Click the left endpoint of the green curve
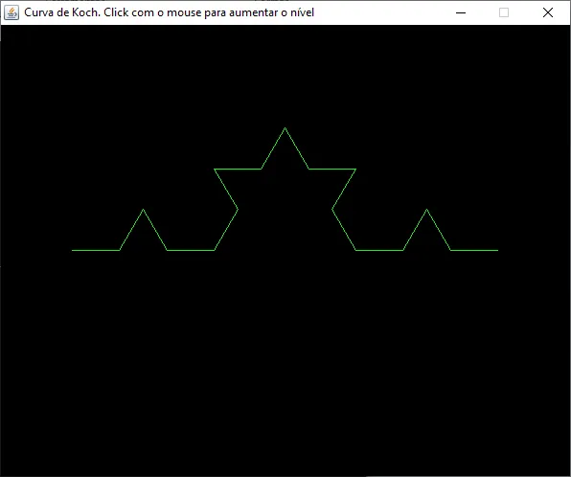 72,250
